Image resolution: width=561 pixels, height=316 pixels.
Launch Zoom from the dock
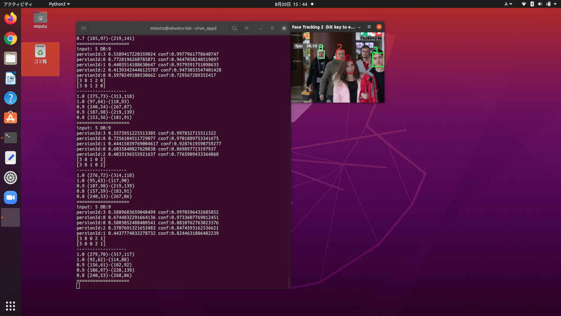tap(11, 197)
